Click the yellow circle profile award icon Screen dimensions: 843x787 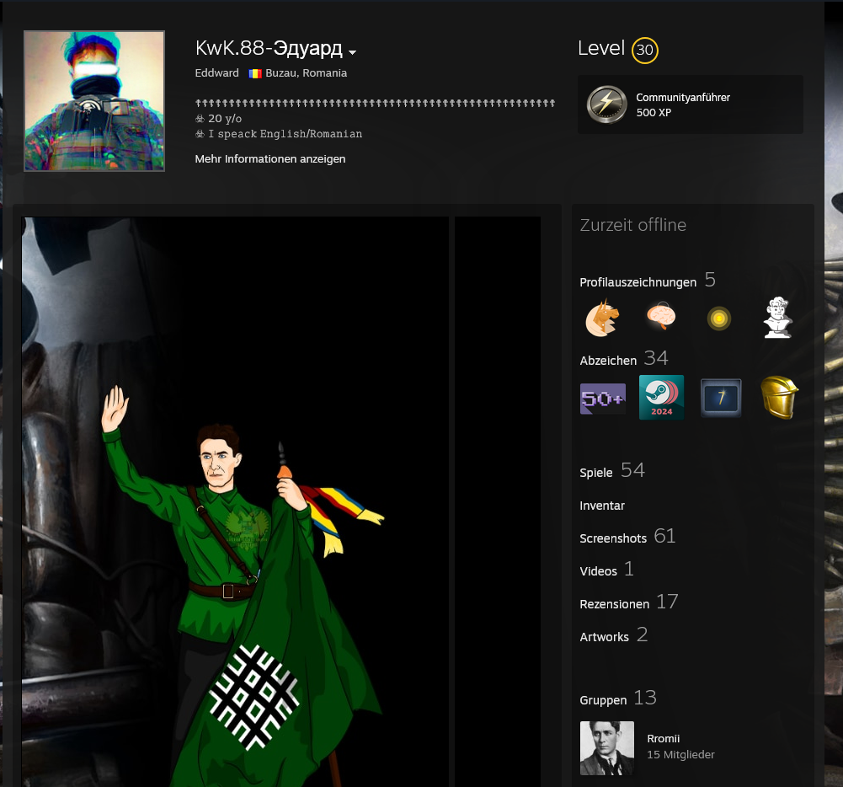(x=718, y=319)
